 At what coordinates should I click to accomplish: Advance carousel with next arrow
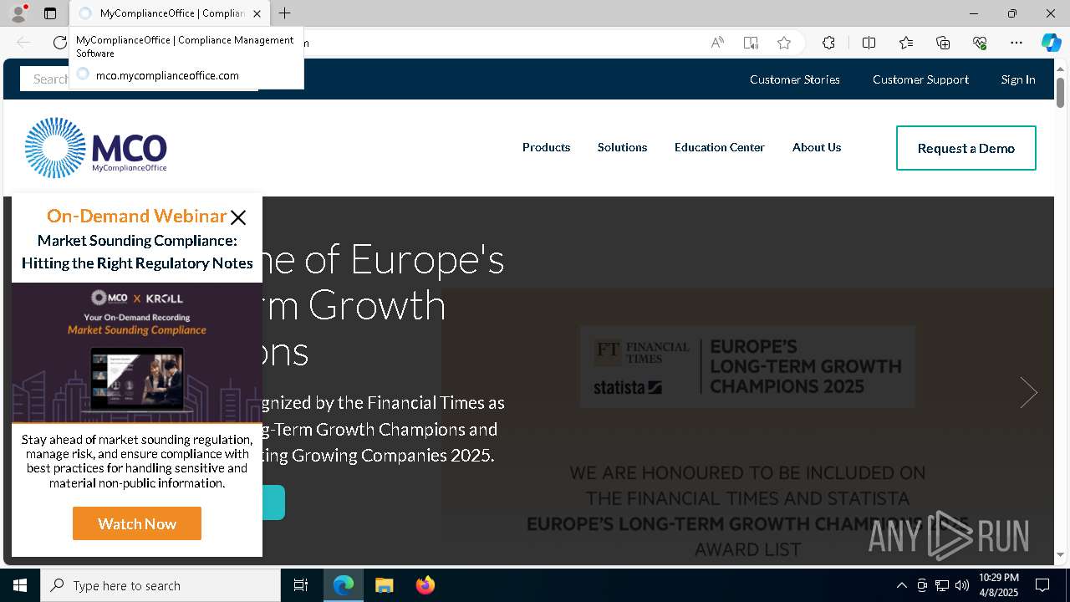coord(1028,392)
